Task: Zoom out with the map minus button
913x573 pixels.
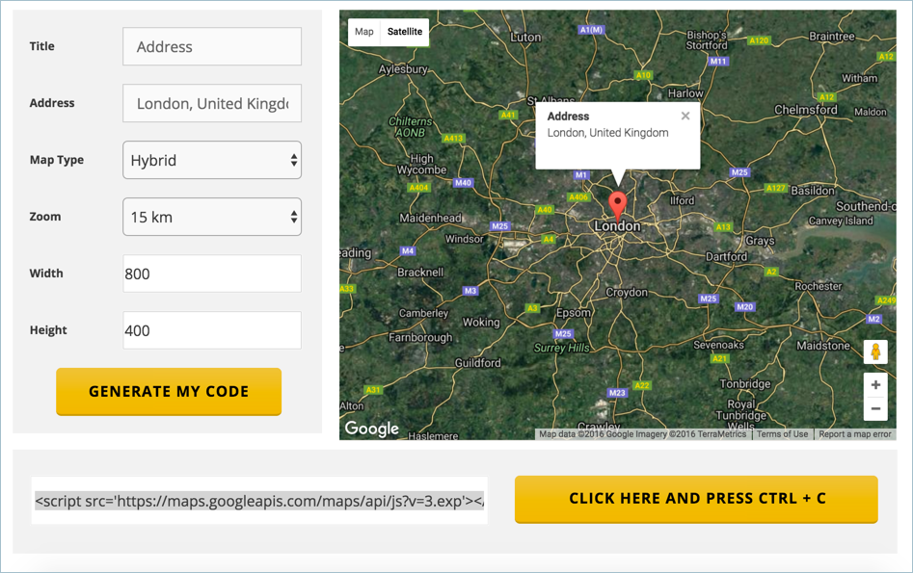Action: click(x=875, y=409)
